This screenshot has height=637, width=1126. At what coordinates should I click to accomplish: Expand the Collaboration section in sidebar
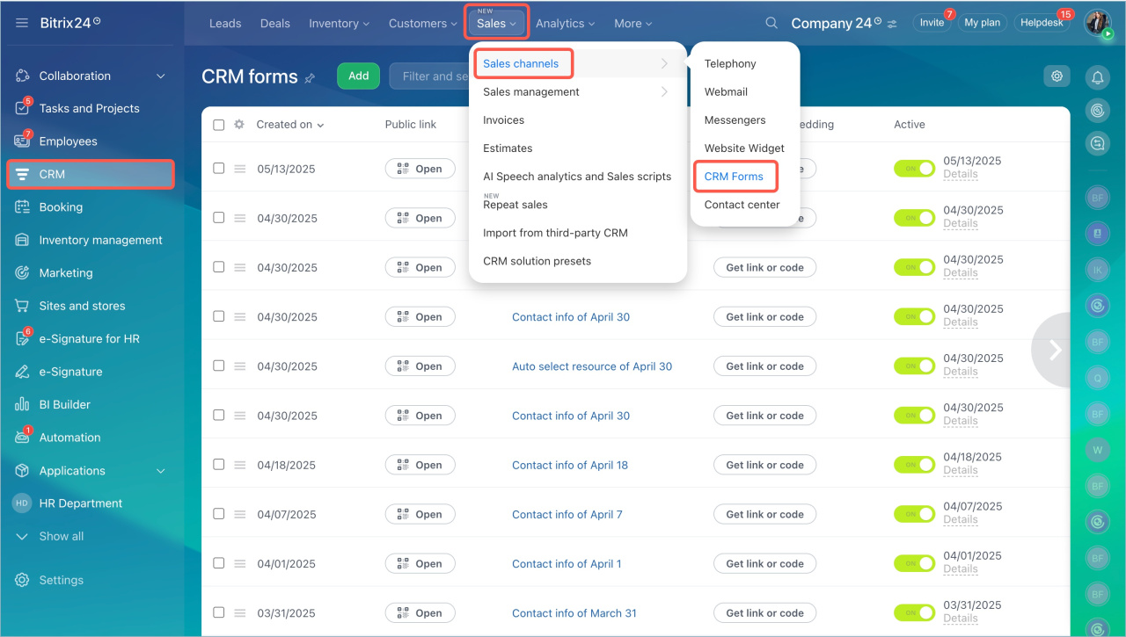pos(161,76)
